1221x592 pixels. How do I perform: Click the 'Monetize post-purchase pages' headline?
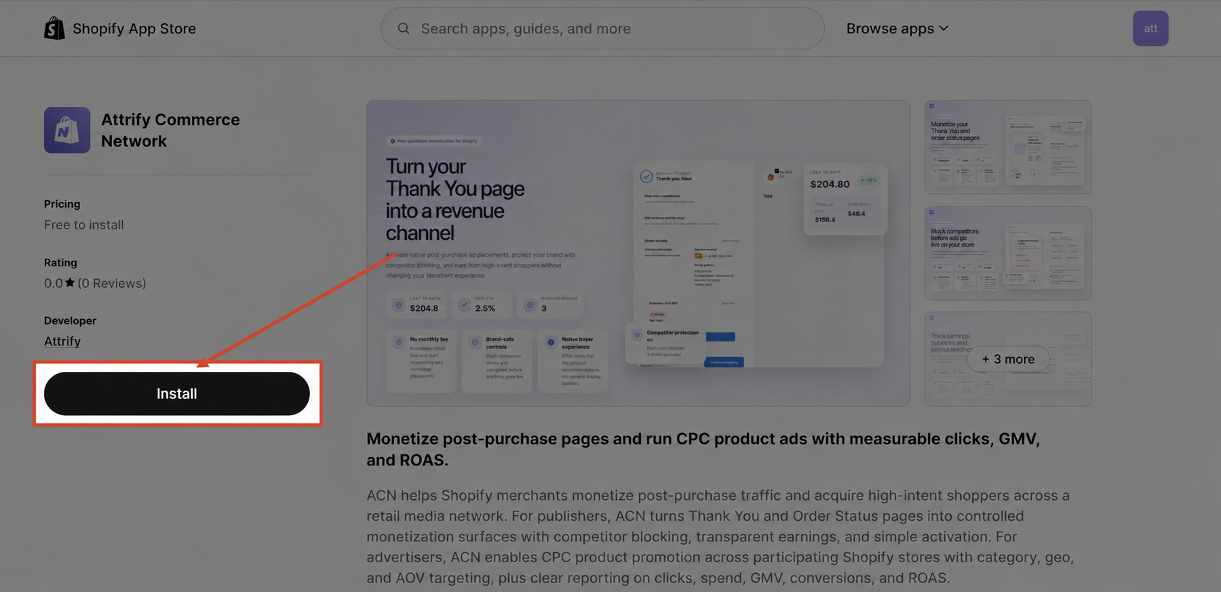pos(703,449)
